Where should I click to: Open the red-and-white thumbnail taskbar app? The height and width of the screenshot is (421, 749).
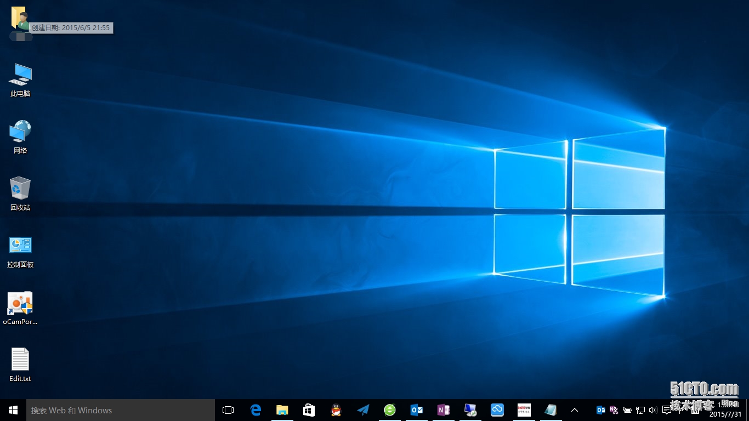(524, 410)
